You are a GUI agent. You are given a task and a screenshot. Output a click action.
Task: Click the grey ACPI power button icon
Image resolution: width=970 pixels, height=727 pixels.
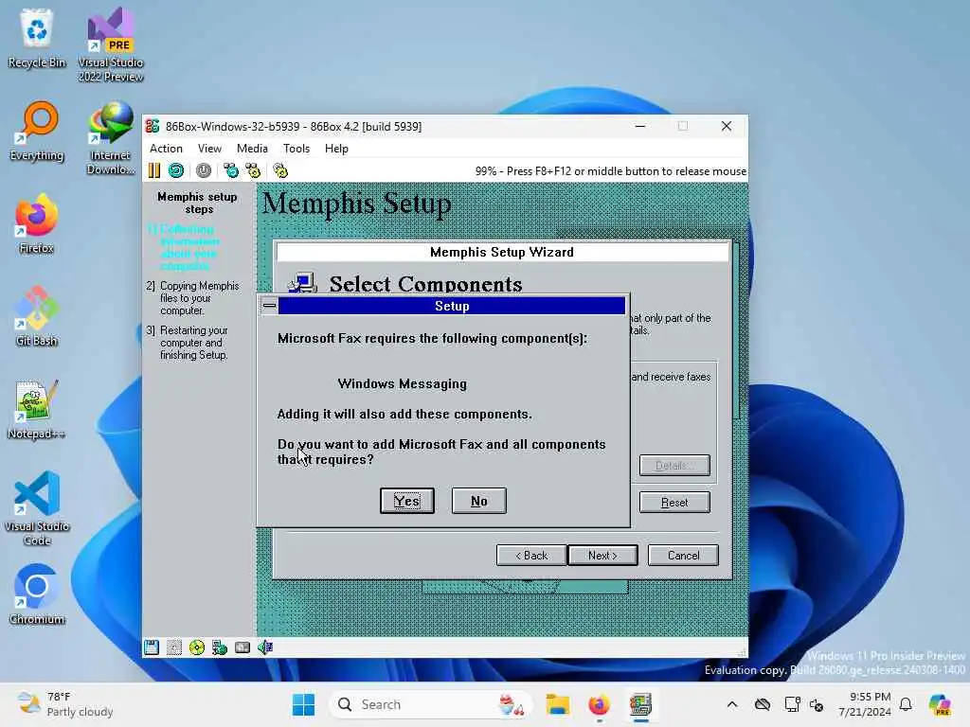[x=204, y=170]
